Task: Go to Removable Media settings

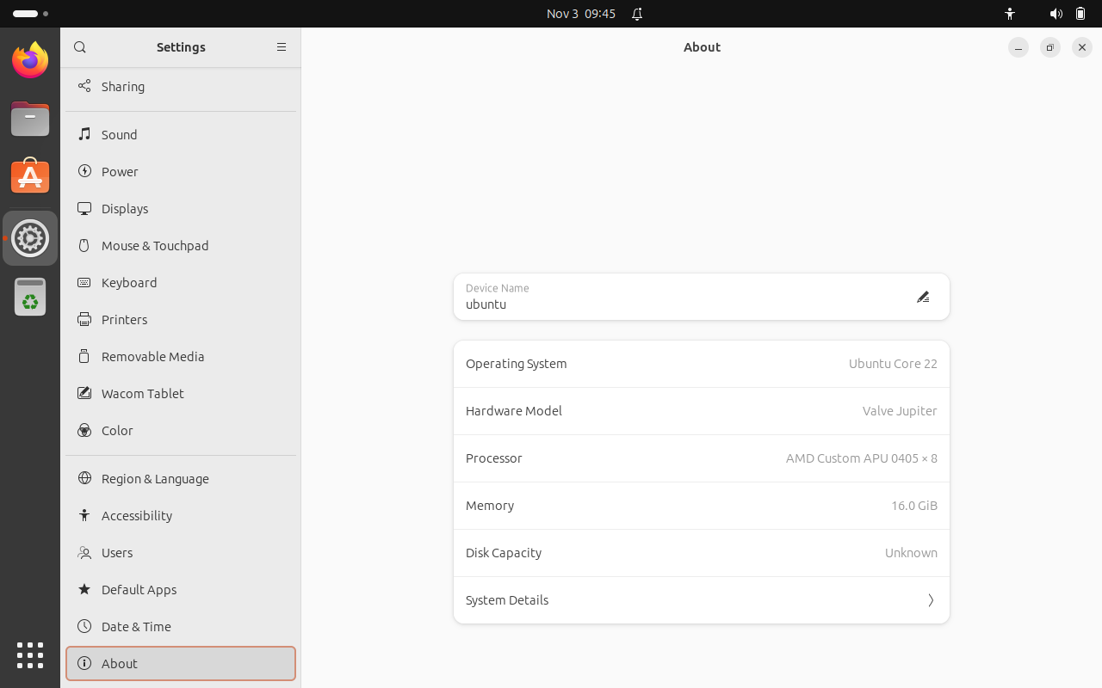Action: point(181,356)
